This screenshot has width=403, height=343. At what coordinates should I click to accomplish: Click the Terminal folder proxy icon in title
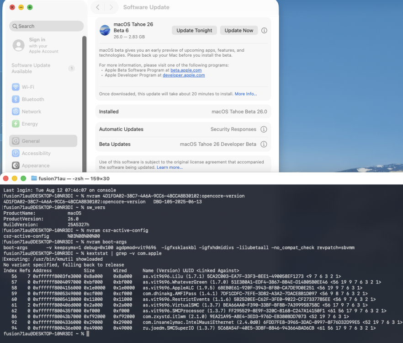[x=34, y=178]
